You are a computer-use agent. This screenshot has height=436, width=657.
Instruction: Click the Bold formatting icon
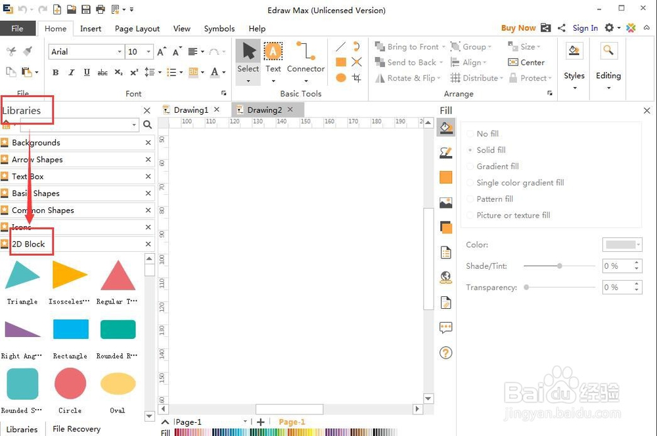[x=55, y=72]
